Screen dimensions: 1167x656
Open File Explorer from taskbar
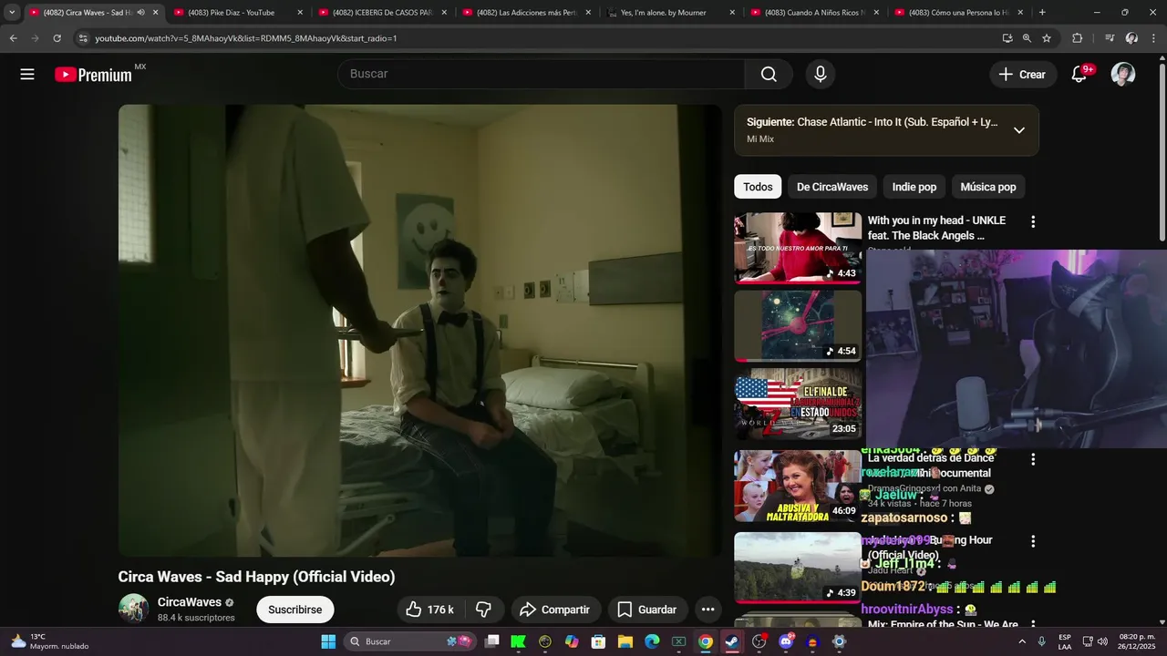[625, 641]
